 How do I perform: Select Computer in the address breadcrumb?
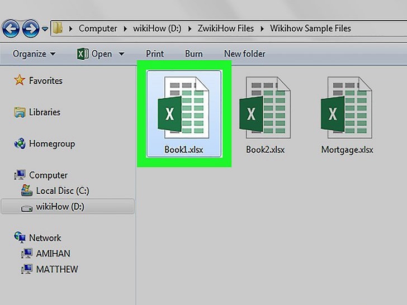98,28
